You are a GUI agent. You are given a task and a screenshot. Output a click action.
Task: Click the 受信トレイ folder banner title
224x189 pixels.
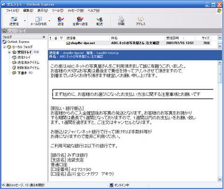click(x=17, y=31)
